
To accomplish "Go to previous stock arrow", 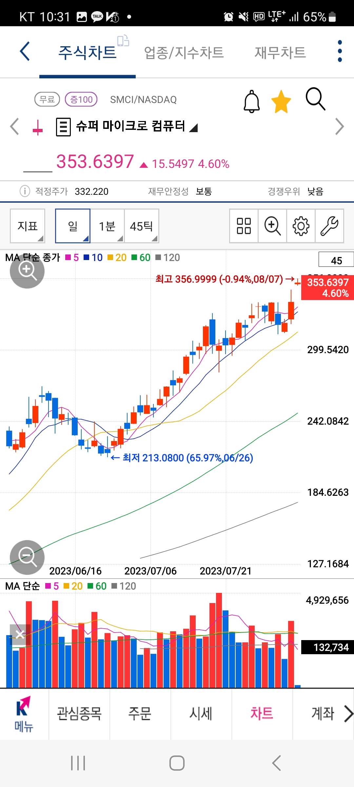I will tap(14, 126).
